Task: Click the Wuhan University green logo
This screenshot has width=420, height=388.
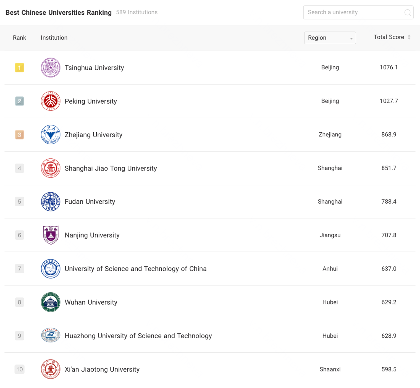Action: pyautogui.click(x=51, y=302)
